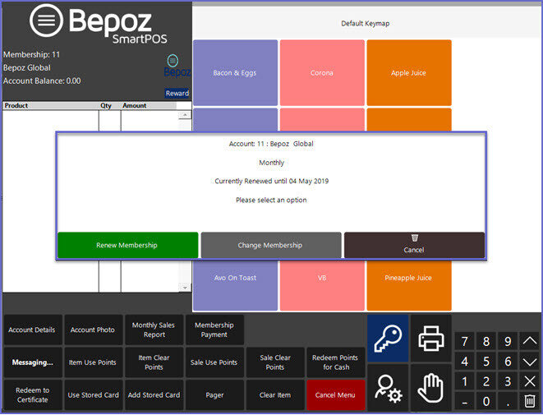Tap keypad digit 9

[x=508, y=341]
